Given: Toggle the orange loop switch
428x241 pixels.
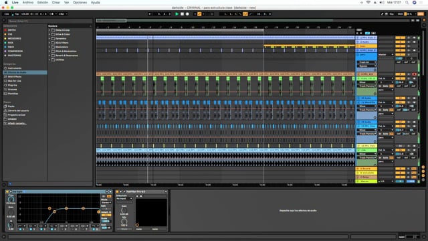Looking at the screenshot, I should coord(245,14).
